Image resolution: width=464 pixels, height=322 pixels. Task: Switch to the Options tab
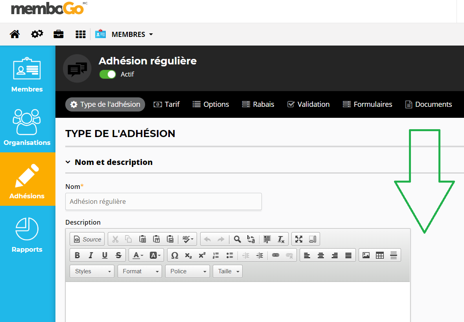(x=211, y=104)
